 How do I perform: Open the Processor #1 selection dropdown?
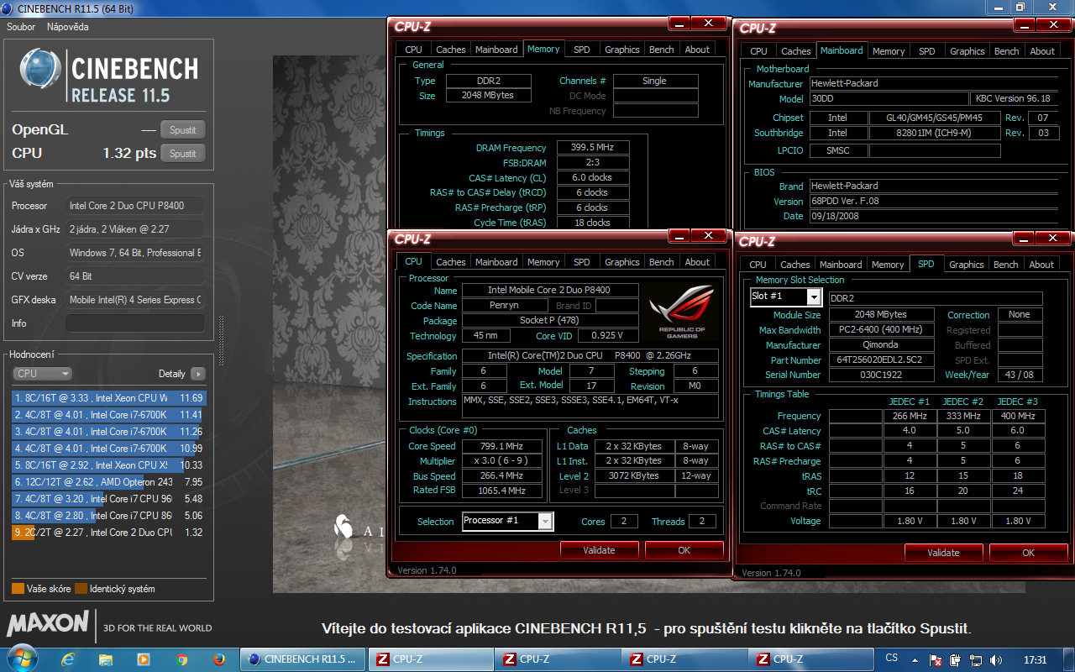(507, 522)
